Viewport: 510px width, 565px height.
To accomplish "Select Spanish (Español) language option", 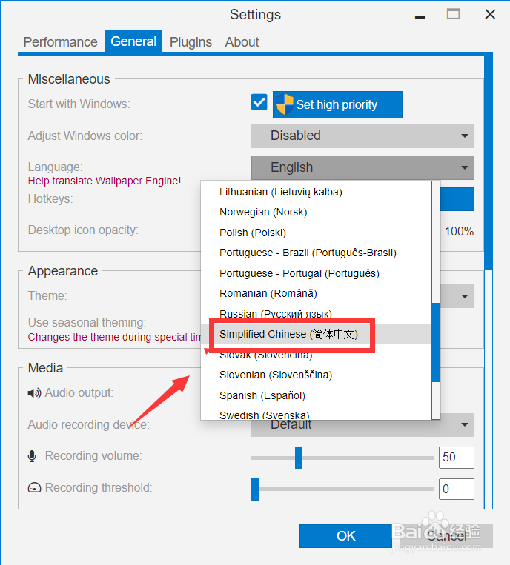I will pos(316,395).
